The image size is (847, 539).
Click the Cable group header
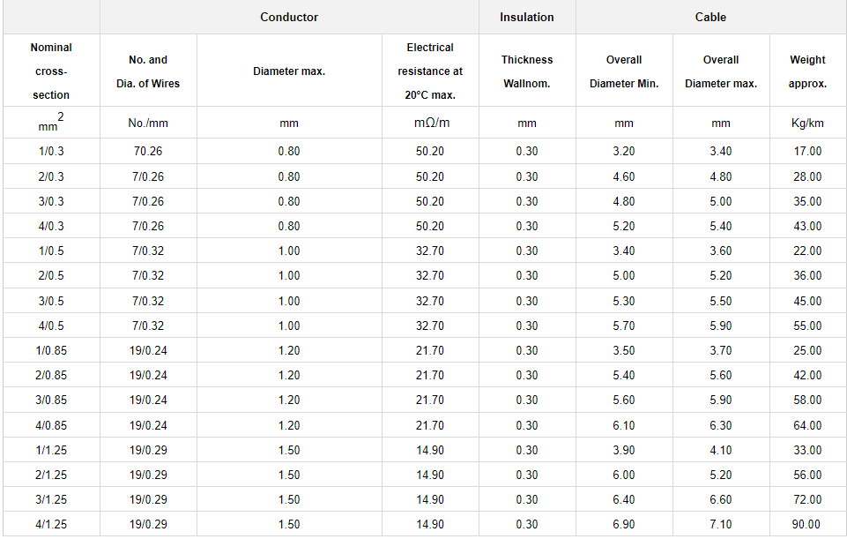pos(710,18)
